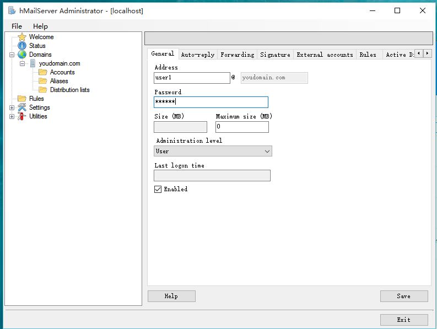Screen dimensions: 437x329
Task: Click the Domains globe icon
Action: coord(21,55)
